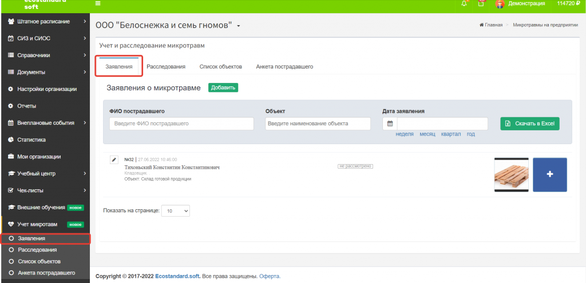Open the organization dropdown arrow next to title
This screenshot has height=283, width=586.
(239, 26)
